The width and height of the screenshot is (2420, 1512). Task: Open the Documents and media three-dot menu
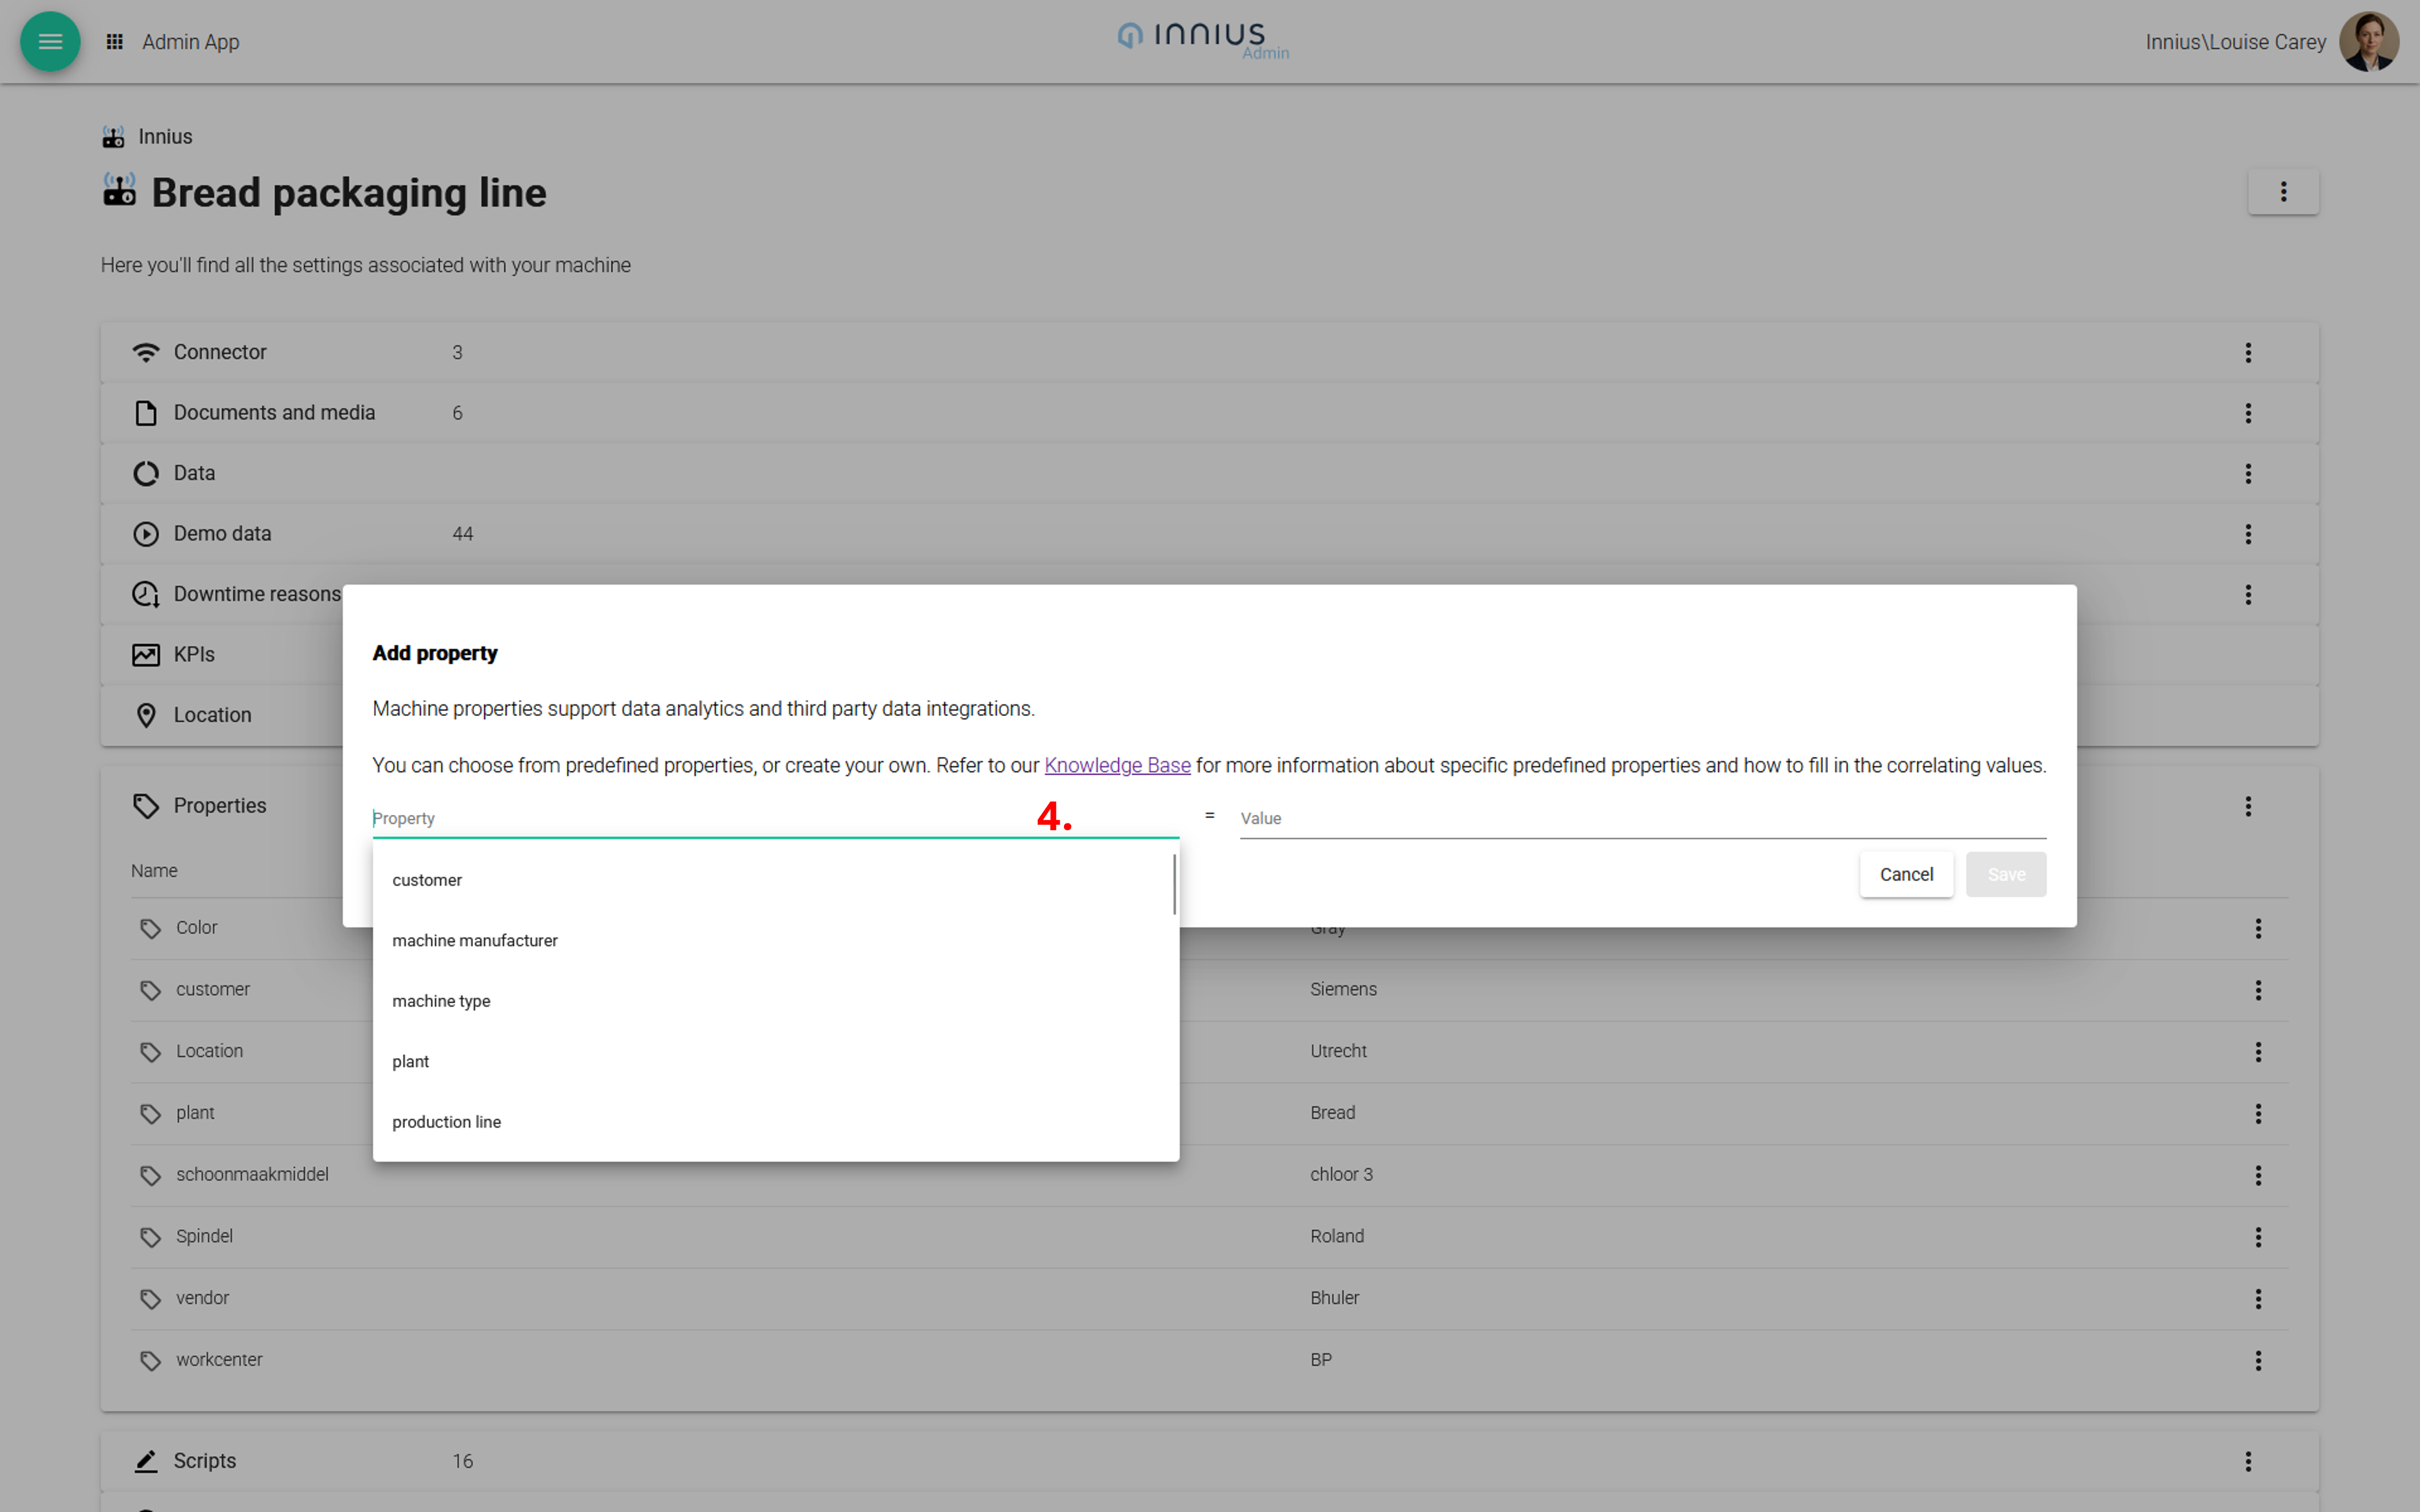click(x=2247, y=413)
